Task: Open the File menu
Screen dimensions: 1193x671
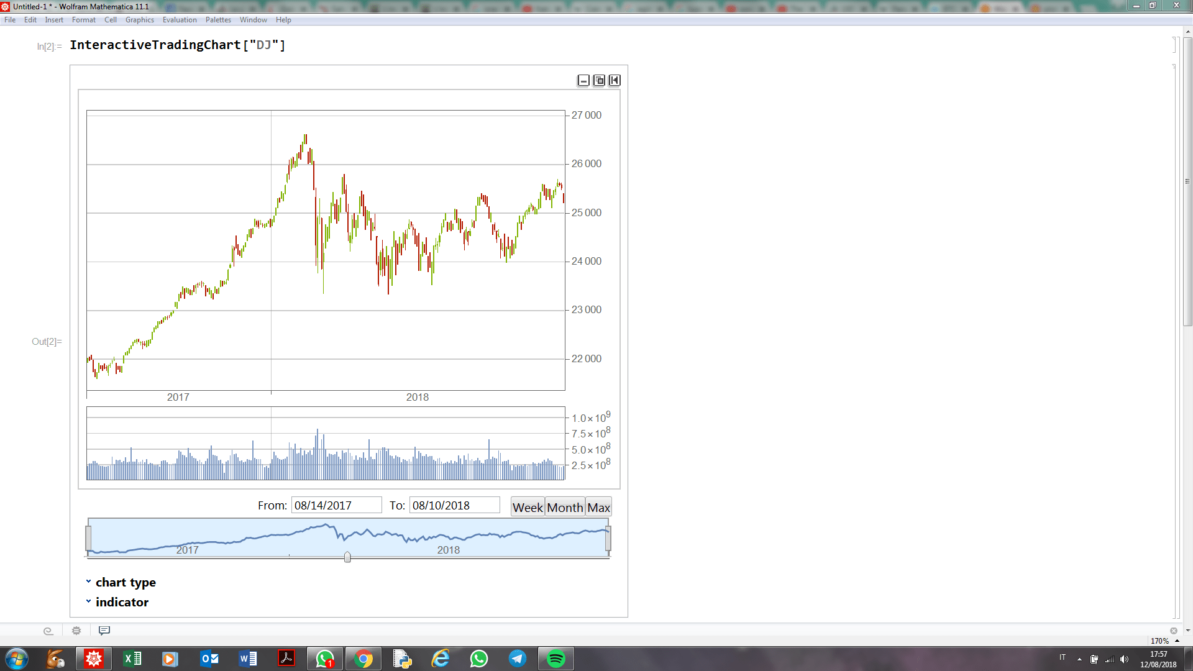Action: (x=10, y=20)
